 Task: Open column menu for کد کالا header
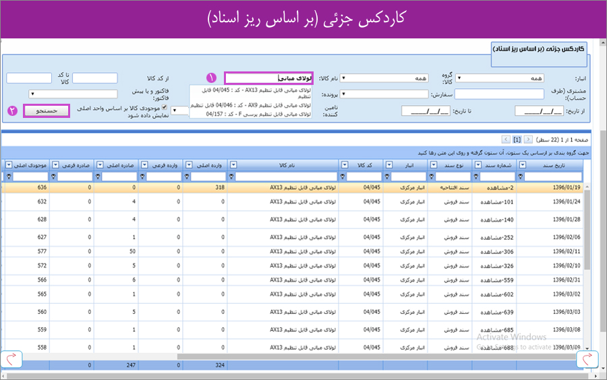(x=345, y=165)
